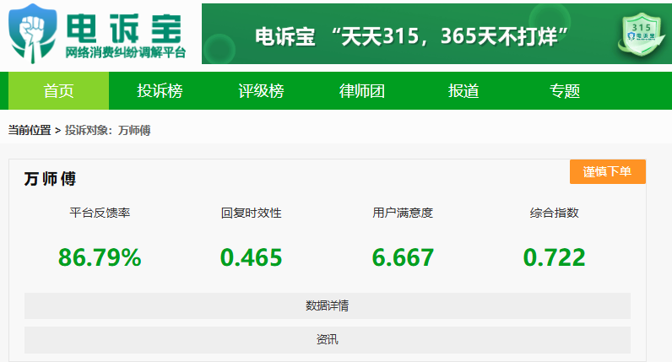The image size is (672, 362).
Task: Expand the 数据详情 bar
Action: pos(328,305)
